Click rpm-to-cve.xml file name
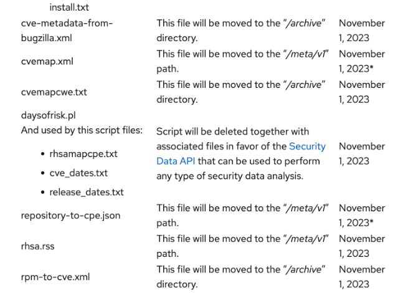Viewport: 408px width, 293px height. coord(55,277)
